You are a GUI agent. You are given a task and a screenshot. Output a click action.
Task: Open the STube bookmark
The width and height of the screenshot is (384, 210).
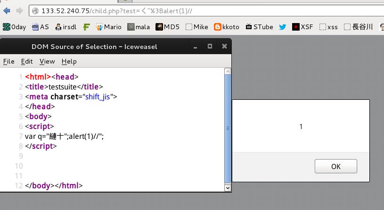pos(259,27)
